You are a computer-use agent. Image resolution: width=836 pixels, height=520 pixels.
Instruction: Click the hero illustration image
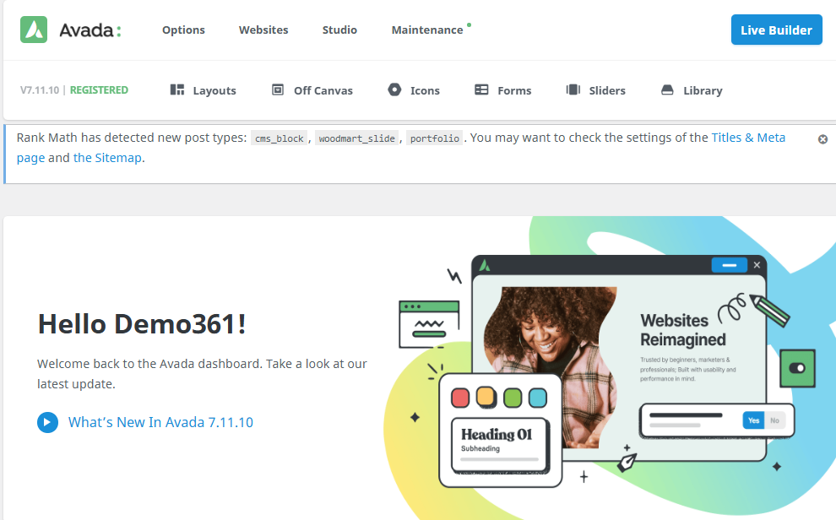608,367
